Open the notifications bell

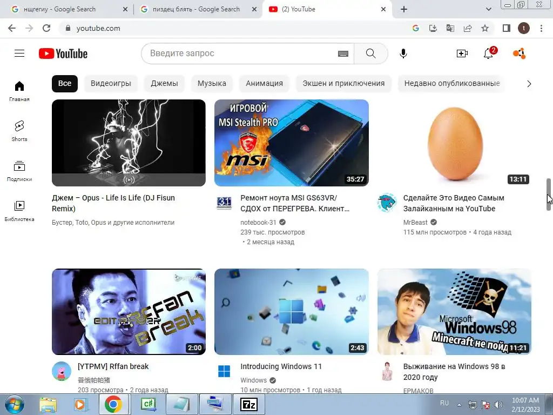point(488,53)
